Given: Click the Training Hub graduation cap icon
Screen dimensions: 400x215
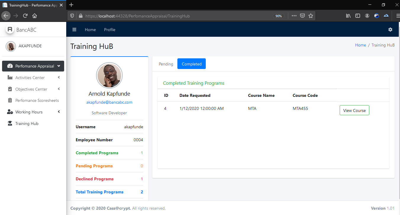Looking at the screenshot, I should click(x=10, y=123).
